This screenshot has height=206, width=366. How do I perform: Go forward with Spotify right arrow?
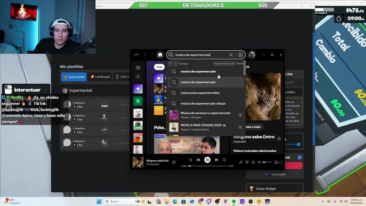(x=152, y=55)
